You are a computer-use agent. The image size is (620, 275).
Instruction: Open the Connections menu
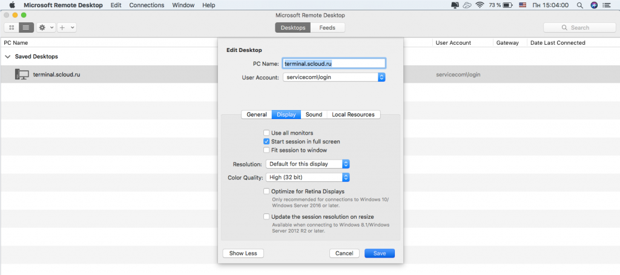(x=147, y=5)
